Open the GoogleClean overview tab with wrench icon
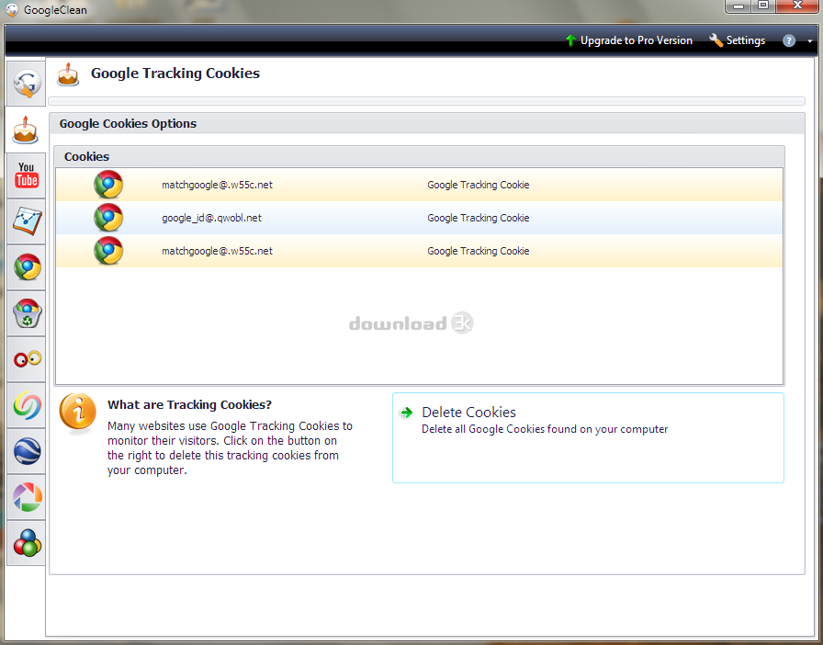 27,83
